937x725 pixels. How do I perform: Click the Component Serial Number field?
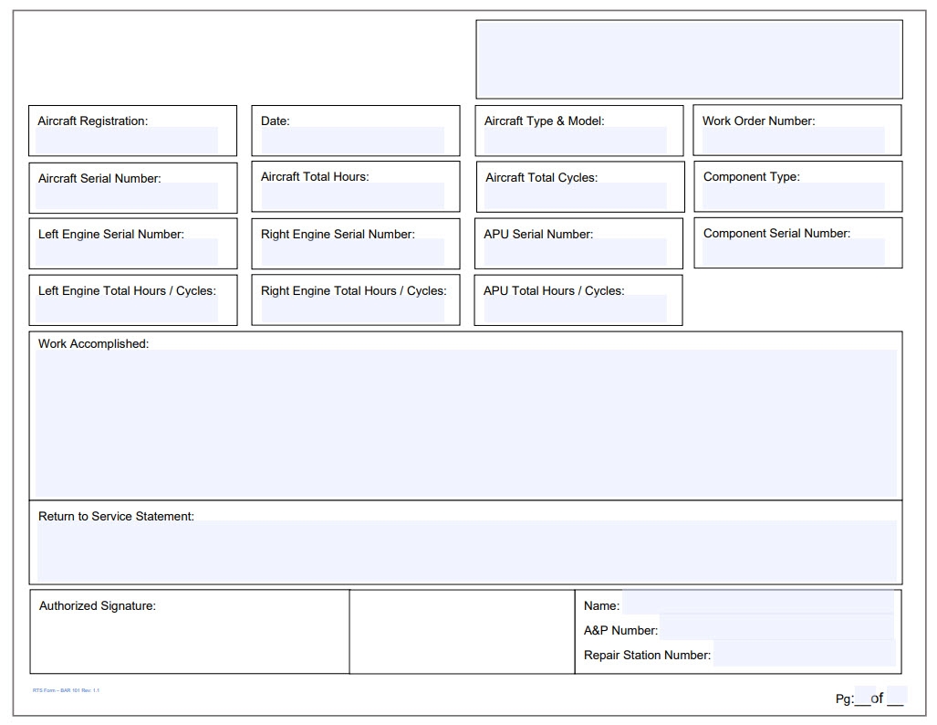pyautogui.click(x=794, y=253)
